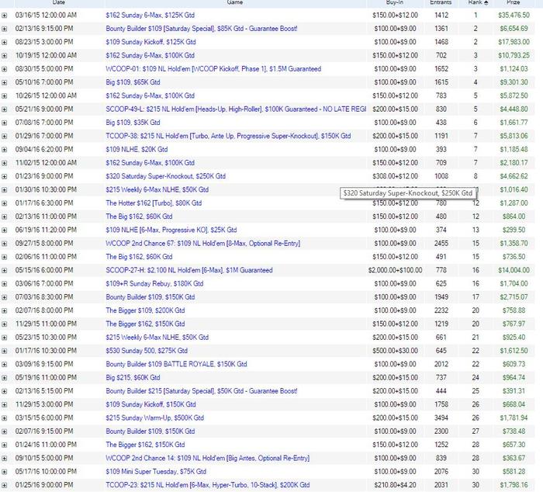
Task: Open $162 Sunday 6-Max, $125K Gtd
Action: coord(150,16)
